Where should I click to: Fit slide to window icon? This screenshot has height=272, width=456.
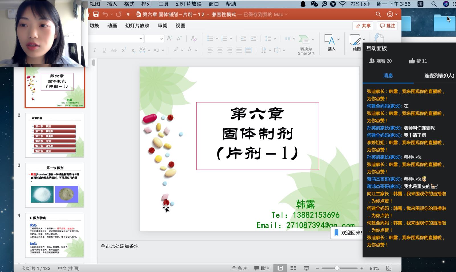tap(389, 268)
